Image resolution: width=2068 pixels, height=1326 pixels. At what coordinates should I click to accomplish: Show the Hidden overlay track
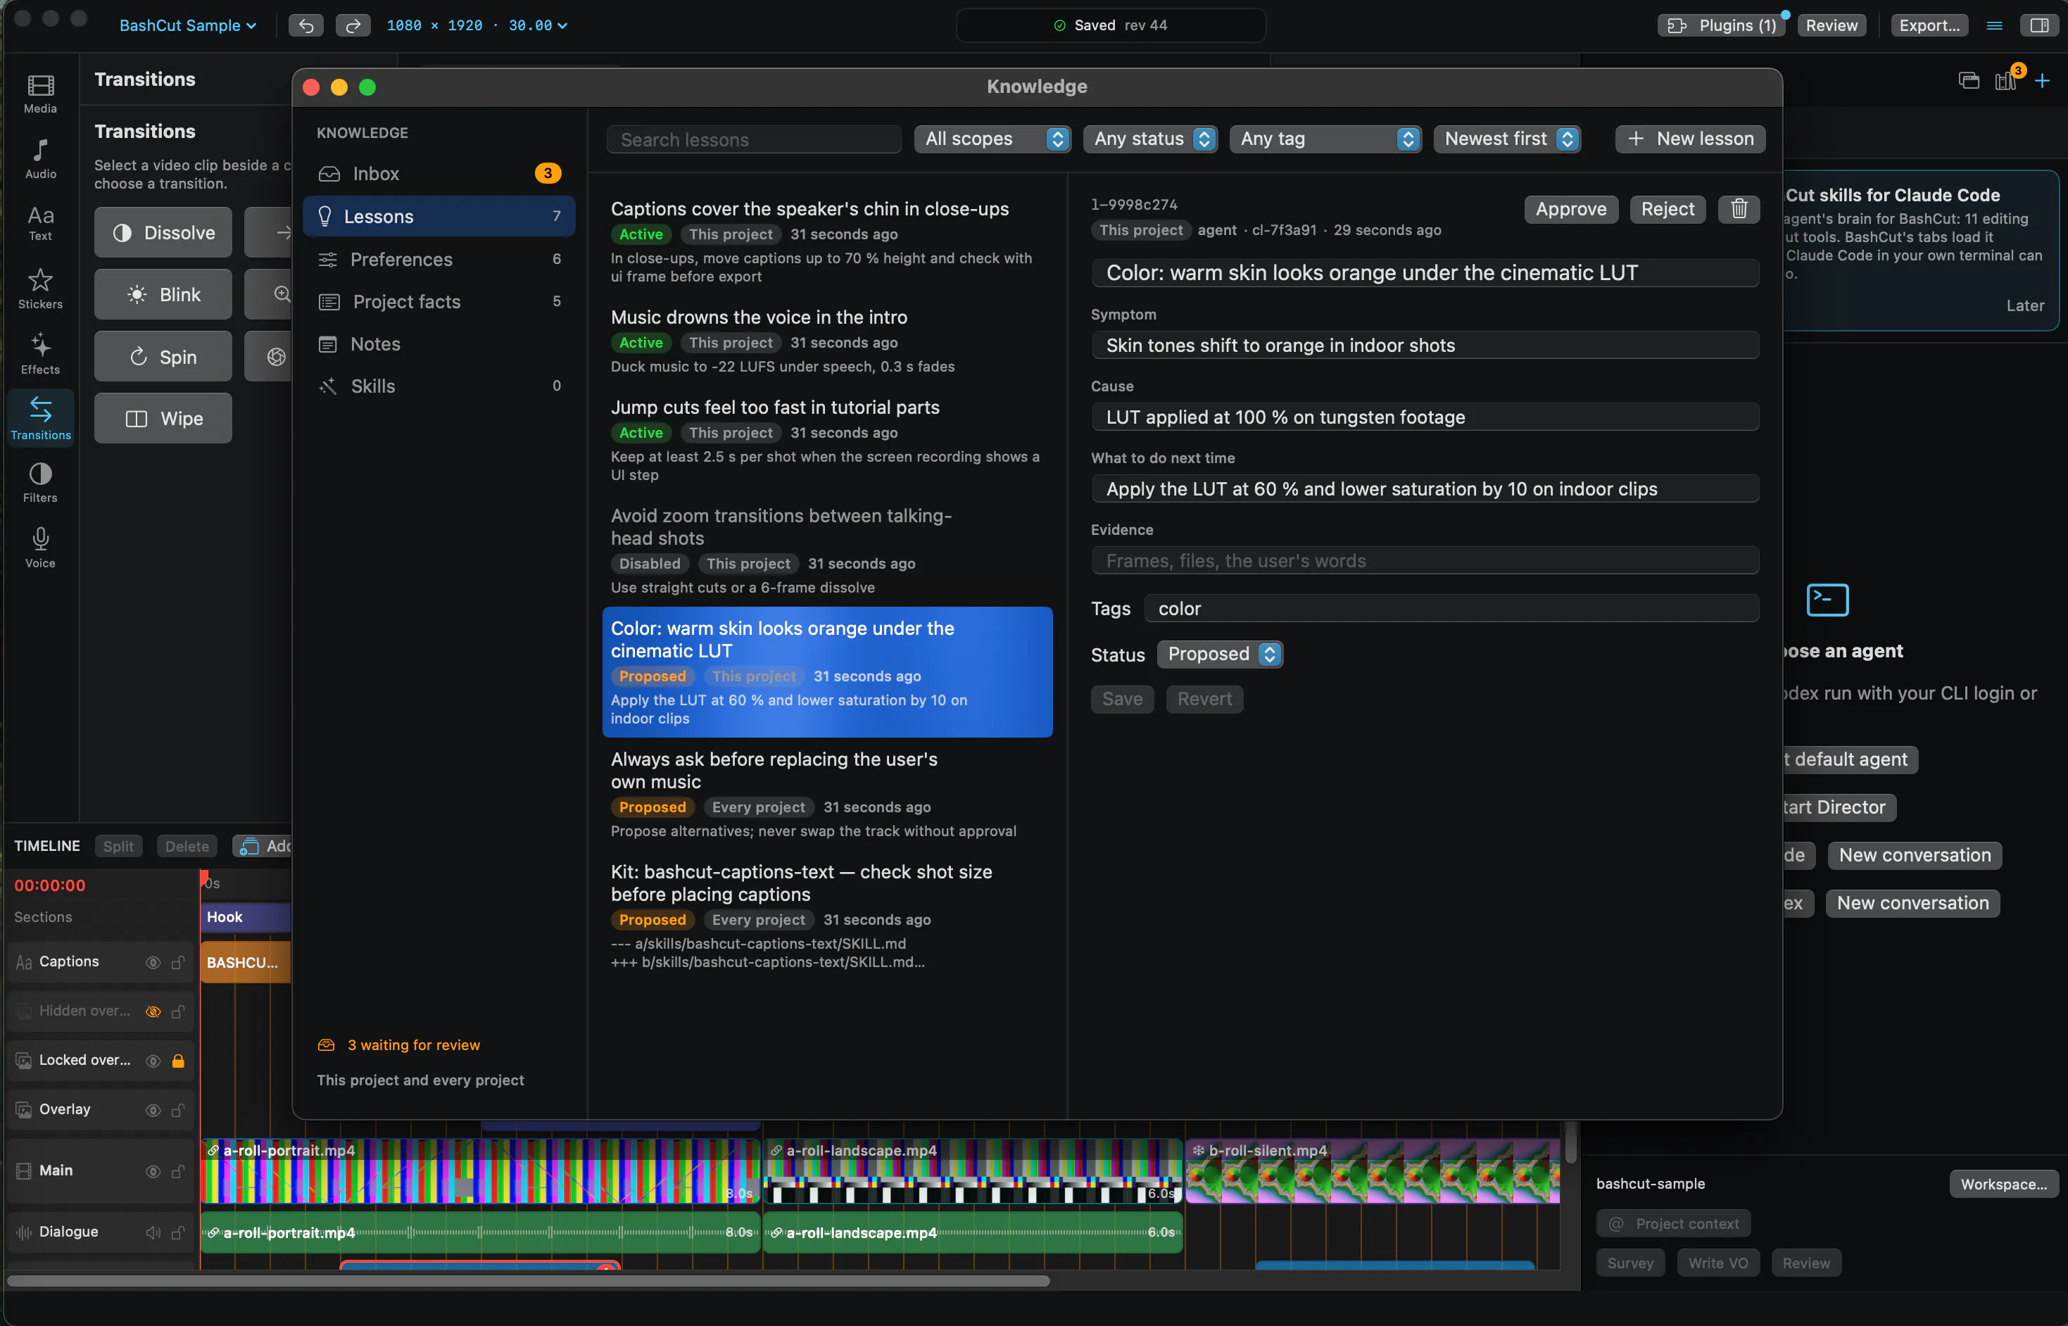(x=153, y=1011)
